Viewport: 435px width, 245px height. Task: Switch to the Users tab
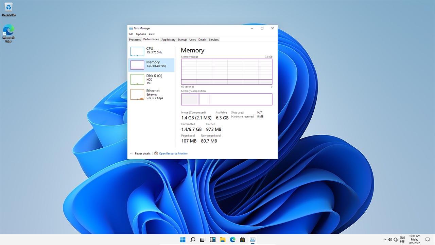[x=192, y=40]
